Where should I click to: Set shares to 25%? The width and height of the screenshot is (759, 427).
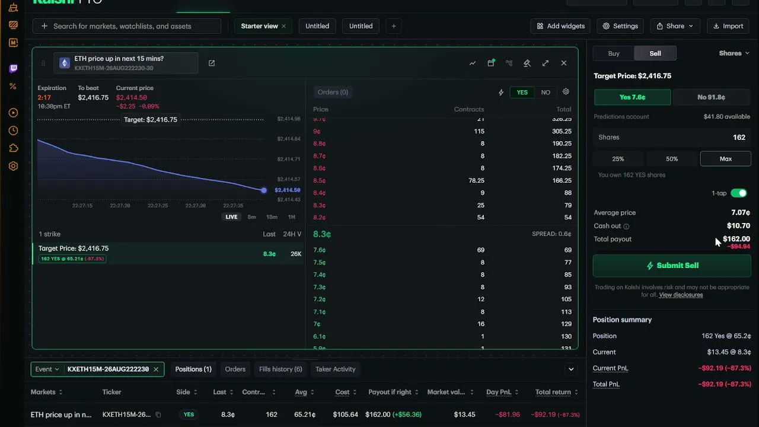618,159
